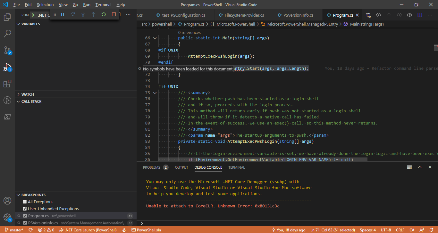Click Step Into in debug toolbar

coord(83,14)
